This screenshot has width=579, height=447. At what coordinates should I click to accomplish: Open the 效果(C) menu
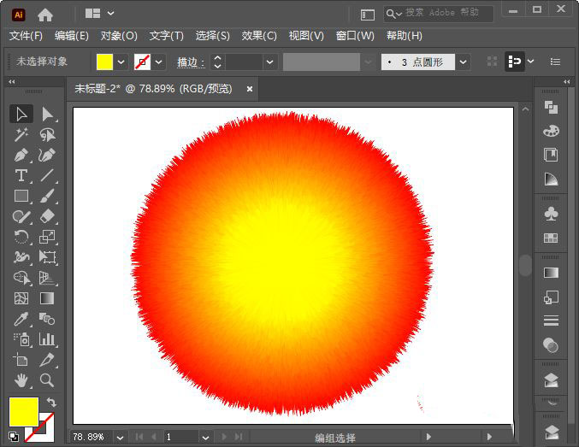coord(259,36)
